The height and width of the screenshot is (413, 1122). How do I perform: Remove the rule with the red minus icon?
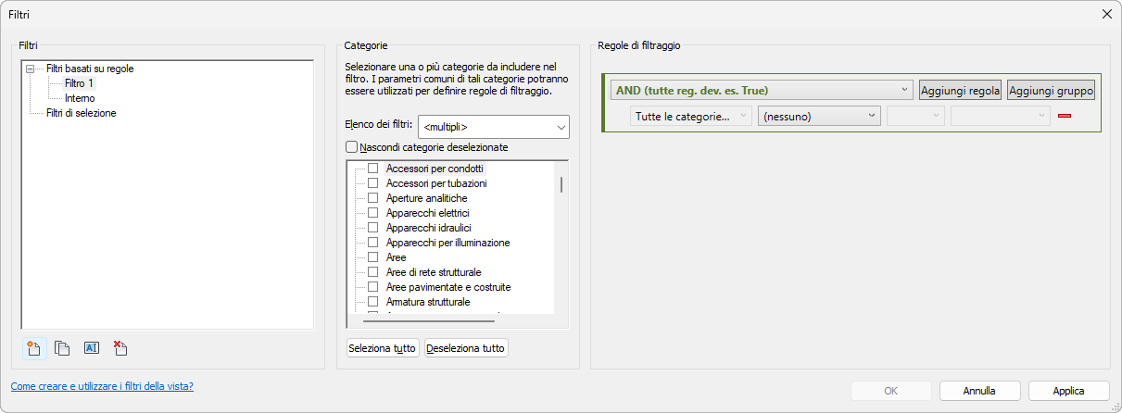[x=1065, y=116]
